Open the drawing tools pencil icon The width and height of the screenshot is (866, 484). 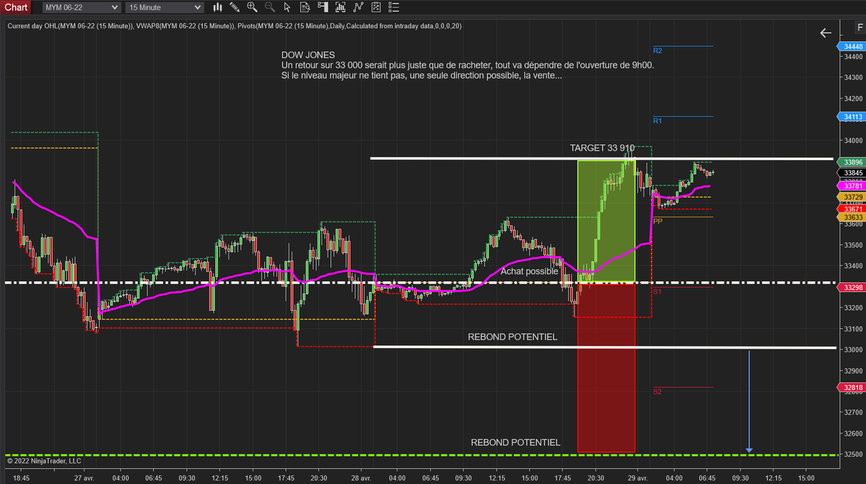[235, 7]
